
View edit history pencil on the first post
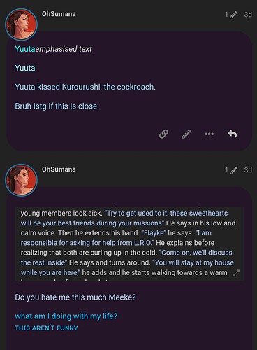pyautogui.click(x=233, y=15)
